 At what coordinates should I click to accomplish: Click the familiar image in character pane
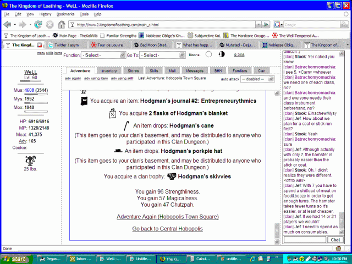click(30, 161)
